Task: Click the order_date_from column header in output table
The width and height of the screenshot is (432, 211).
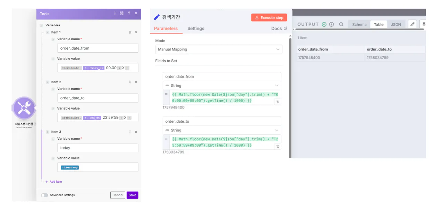Action: pyautogui.click(x=330, y=49)
